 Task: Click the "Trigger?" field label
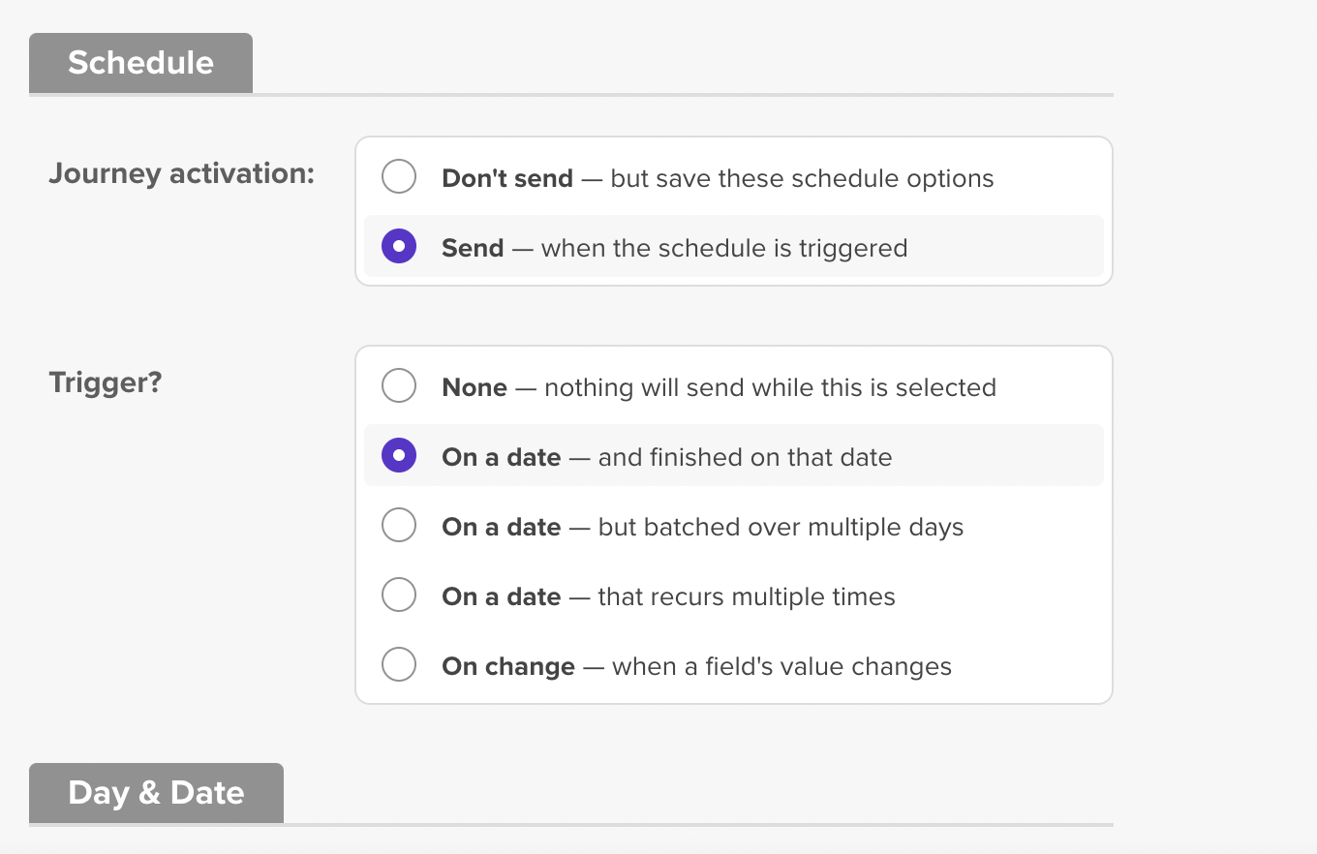coord(106,383)
